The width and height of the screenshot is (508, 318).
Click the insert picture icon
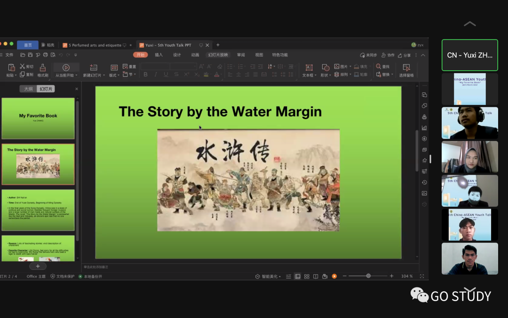337,66
